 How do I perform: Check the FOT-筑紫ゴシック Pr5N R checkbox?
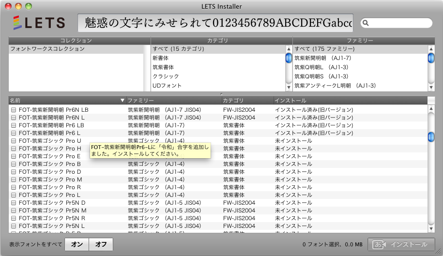click(x=14, y=218)
